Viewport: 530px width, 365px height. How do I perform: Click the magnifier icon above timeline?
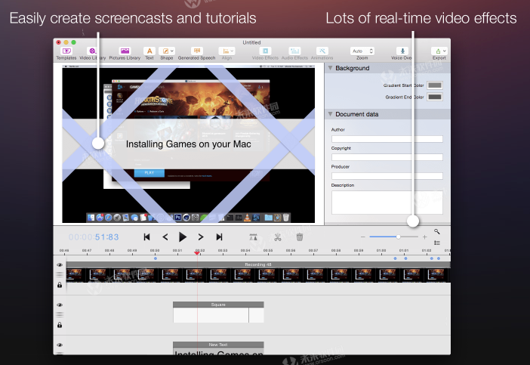(436, 231)
